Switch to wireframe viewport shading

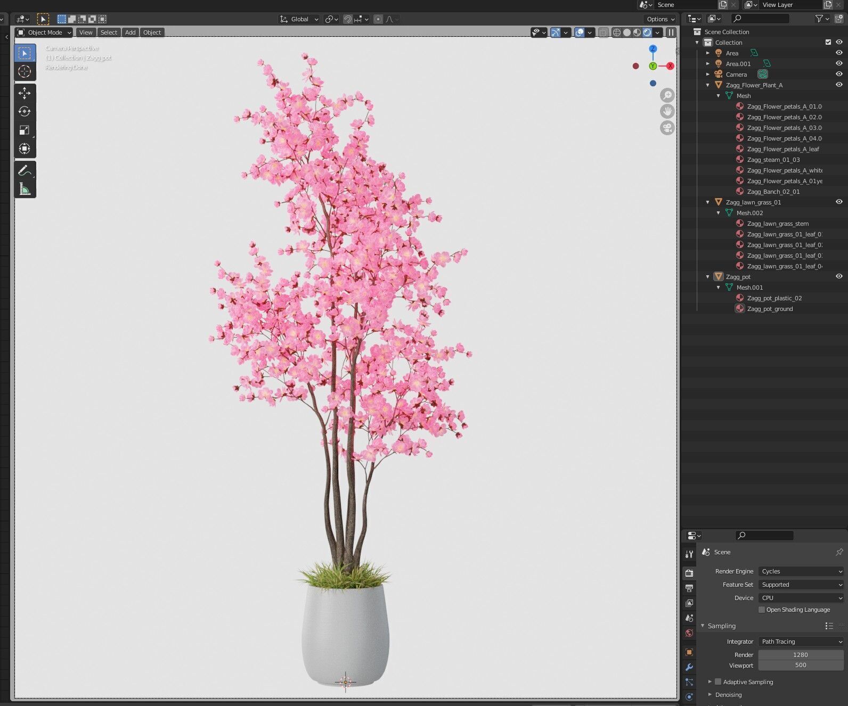617,32
